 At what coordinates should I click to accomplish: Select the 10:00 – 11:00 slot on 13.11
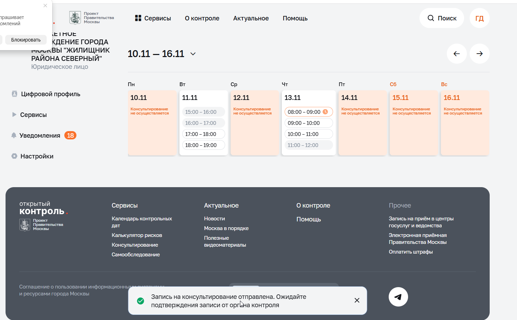(x=308, y=134)
